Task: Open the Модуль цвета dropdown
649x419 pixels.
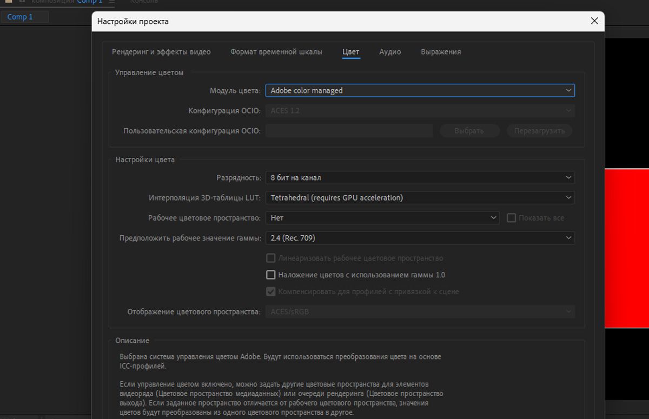Action: 420,91
